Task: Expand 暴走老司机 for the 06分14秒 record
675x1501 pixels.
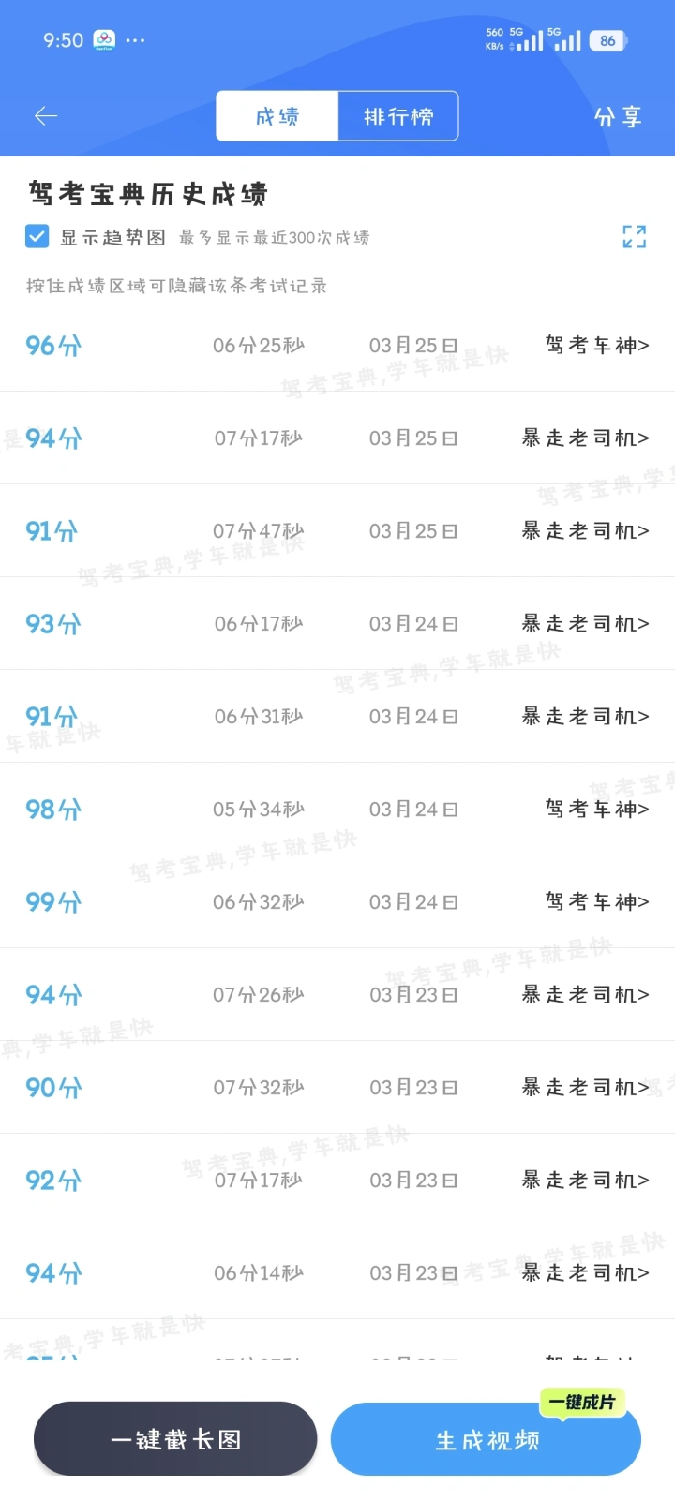Action: (585, 1273)
